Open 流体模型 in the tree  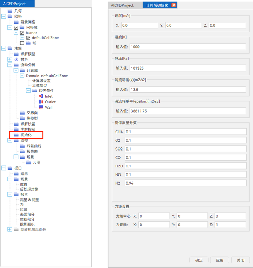[x=39, y=85]
